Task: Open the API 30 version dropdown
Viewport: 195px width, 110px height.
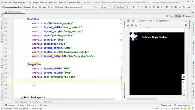Action: (x=151, y=21)
